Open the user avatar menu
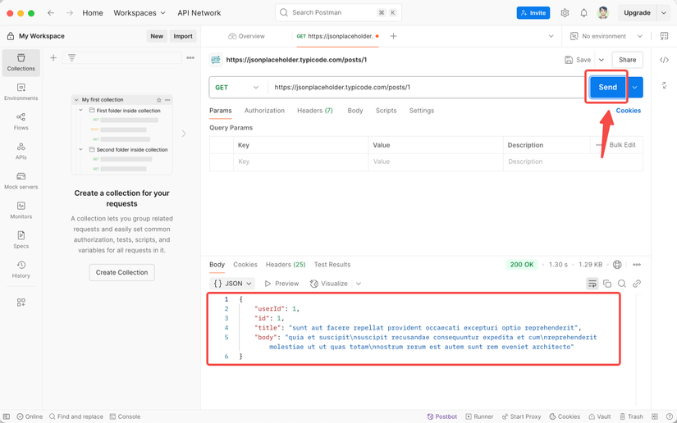Screen dimensions: 677x423 coord(603,13)
